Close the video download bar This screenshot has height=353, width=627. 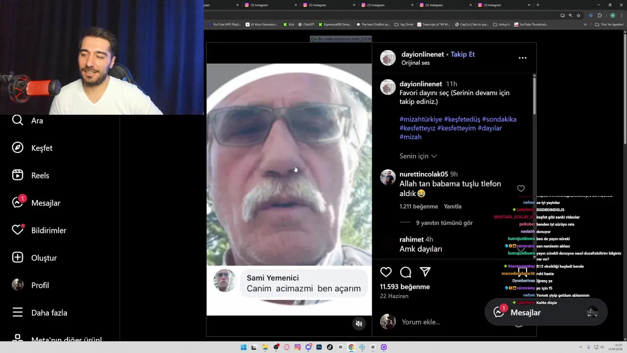[x=369, y=39]
